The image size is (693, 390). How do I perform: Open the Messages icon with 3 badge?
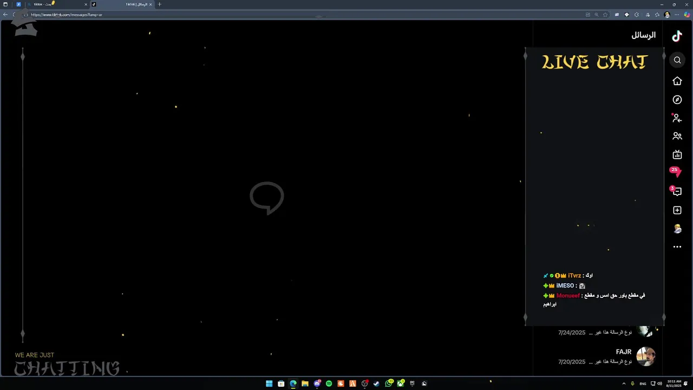pos(676,191)
